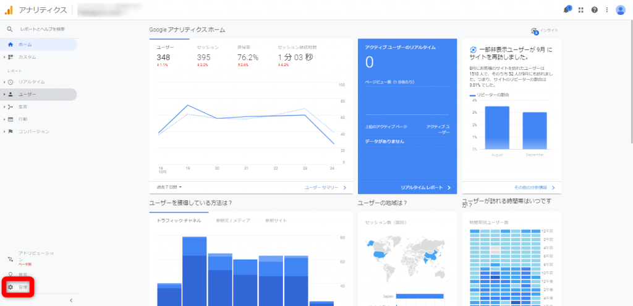Click the Google アナリティクス ホーム heading

coord(187,30)
